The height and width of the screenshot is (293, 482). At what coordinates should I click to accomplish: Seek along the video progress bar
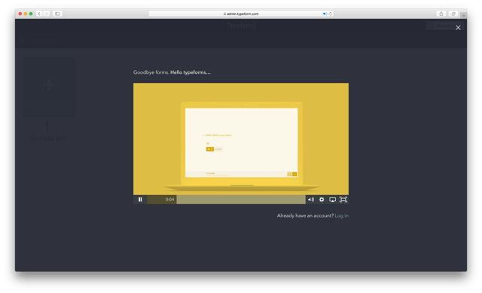(x=226, y=200)
